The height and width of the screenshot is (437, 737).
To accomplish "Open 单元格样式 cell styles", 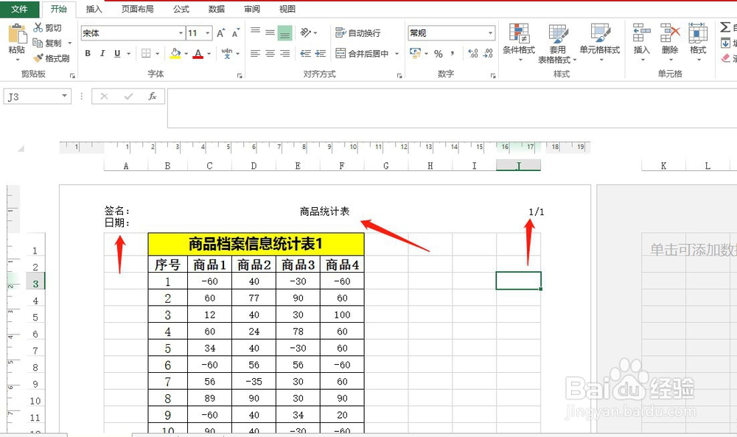I will click(x=600, y=42).
